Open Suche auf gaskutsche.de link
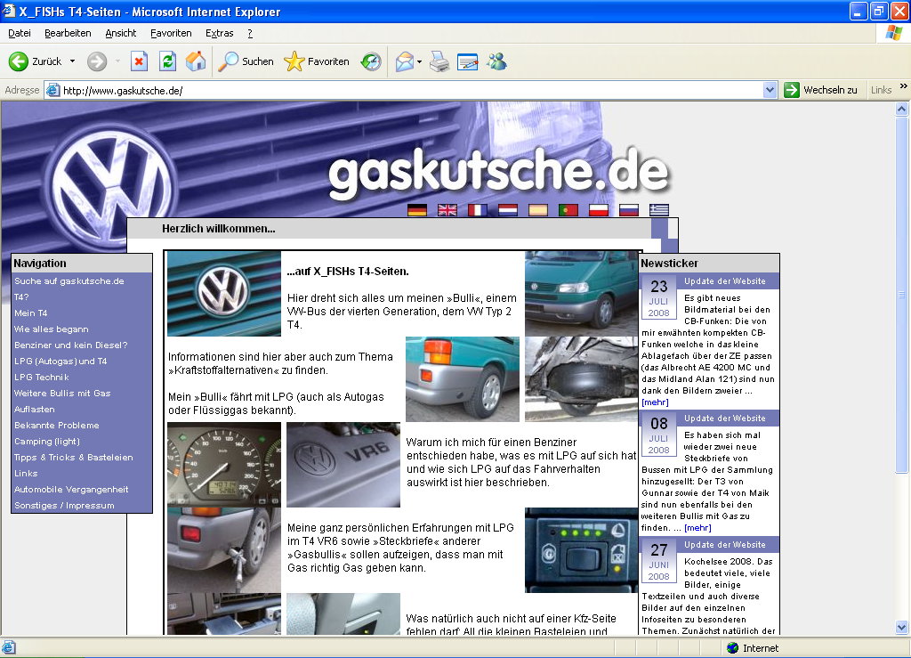Viewport: 911px width, 658px height. pos(69,280)
